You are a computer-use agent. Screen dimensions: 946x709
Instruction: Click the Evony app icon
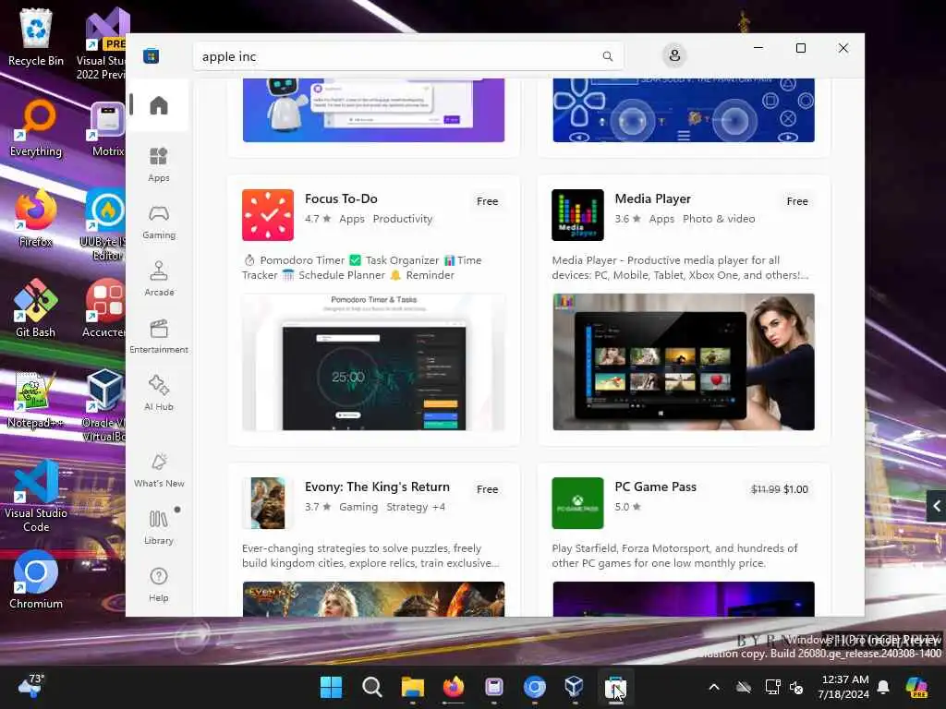pyautogui.click(x=268, y=503)
